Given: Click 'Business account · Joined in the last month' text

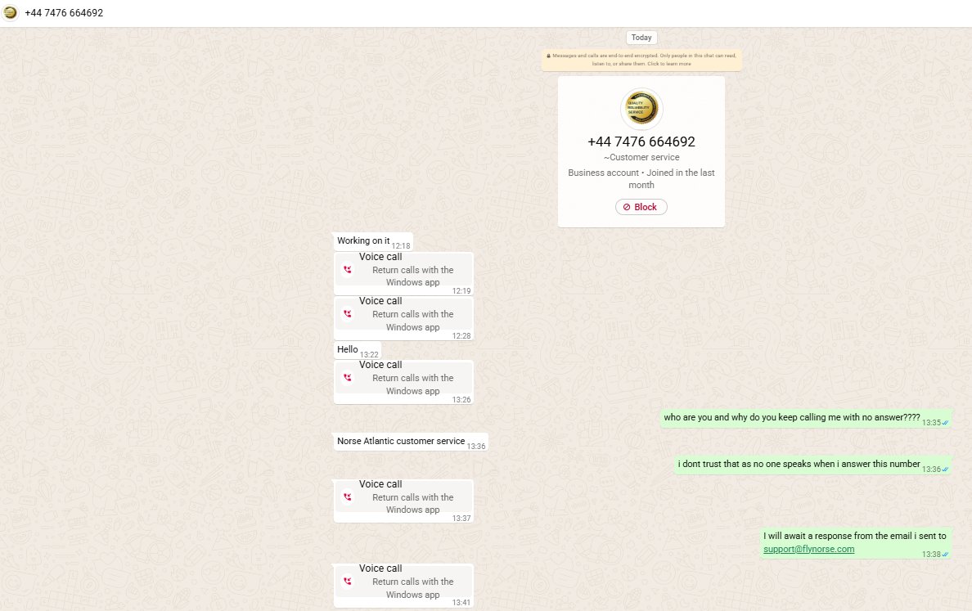Looking at the screenshot, I should [641, 178].
